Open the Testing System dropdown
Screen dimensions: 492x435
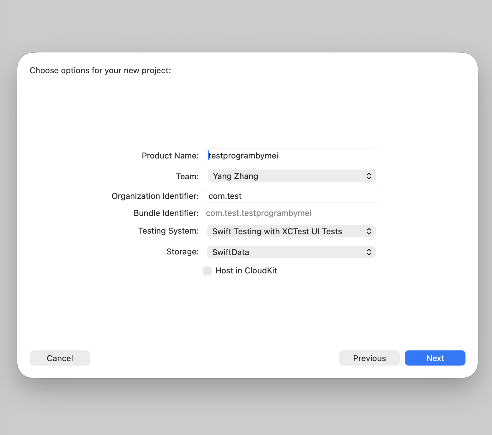291,231
